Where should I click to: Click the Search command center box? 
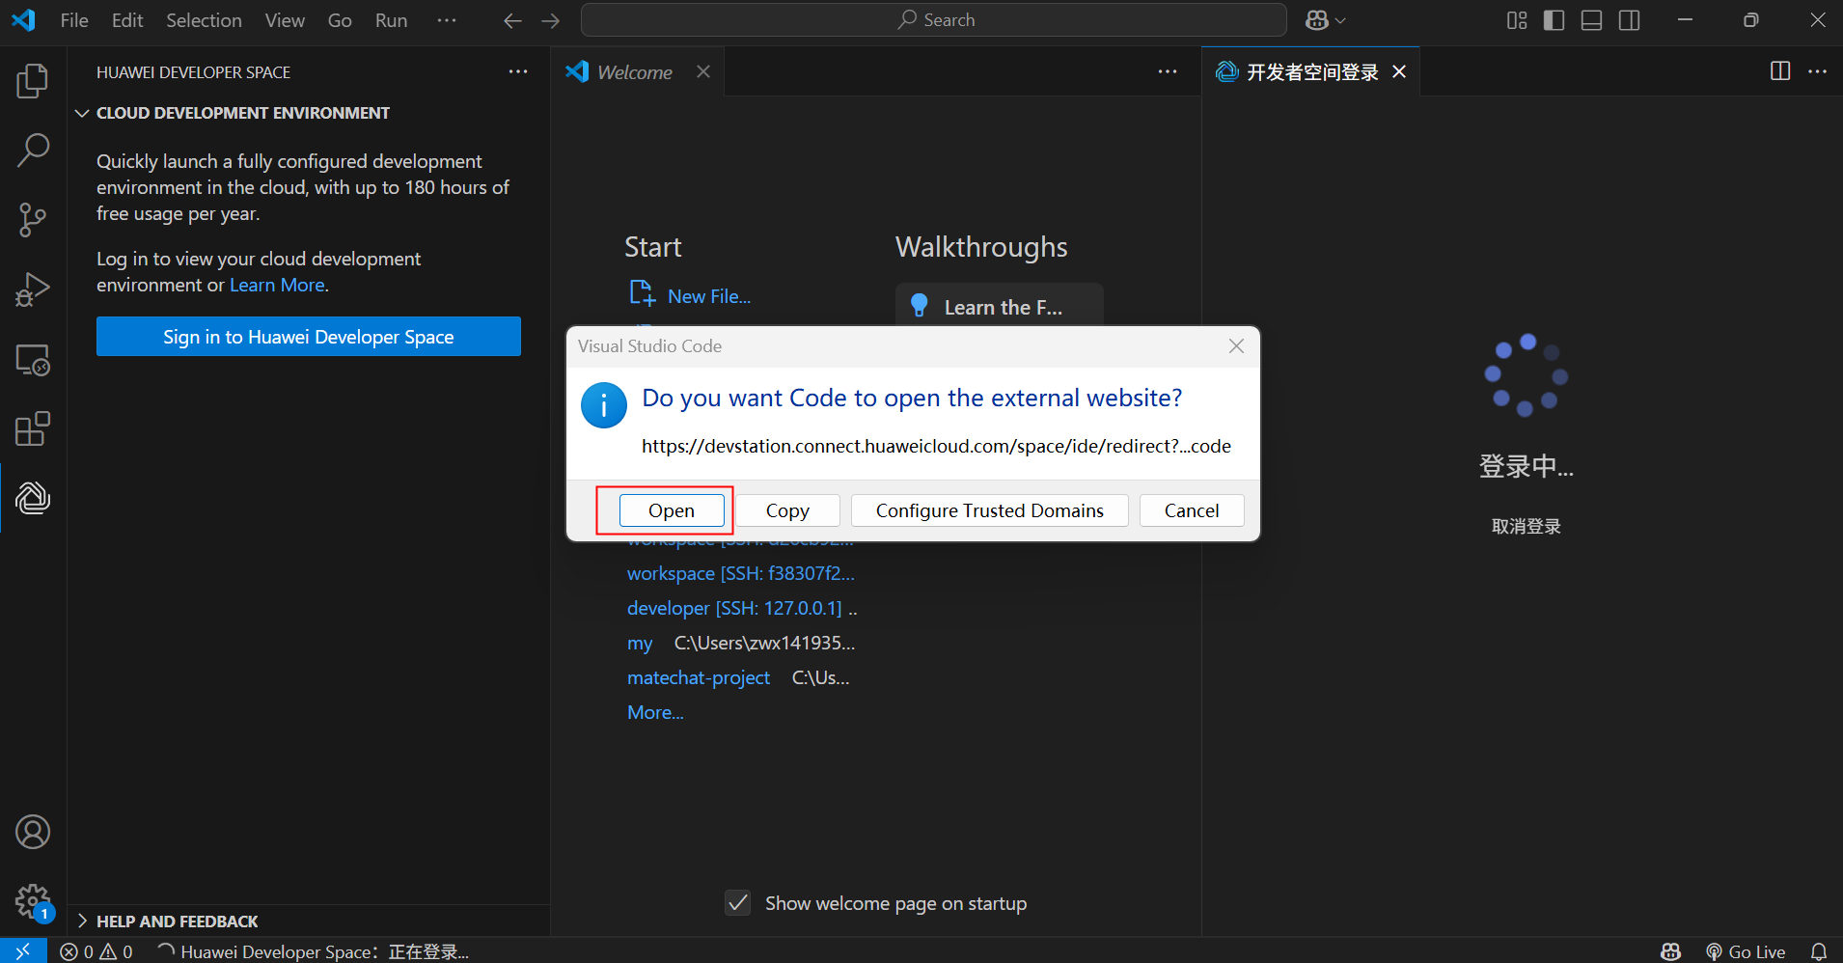pos(934,20)
